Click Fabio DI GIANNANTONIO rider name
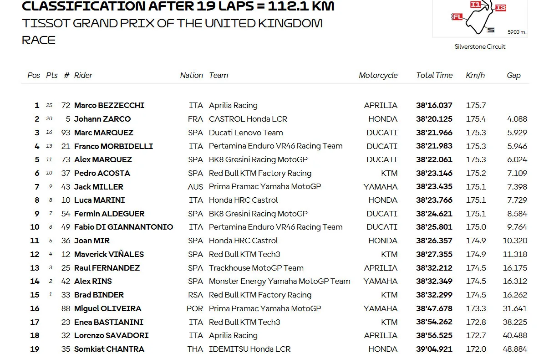 click(x=124, y=227)
